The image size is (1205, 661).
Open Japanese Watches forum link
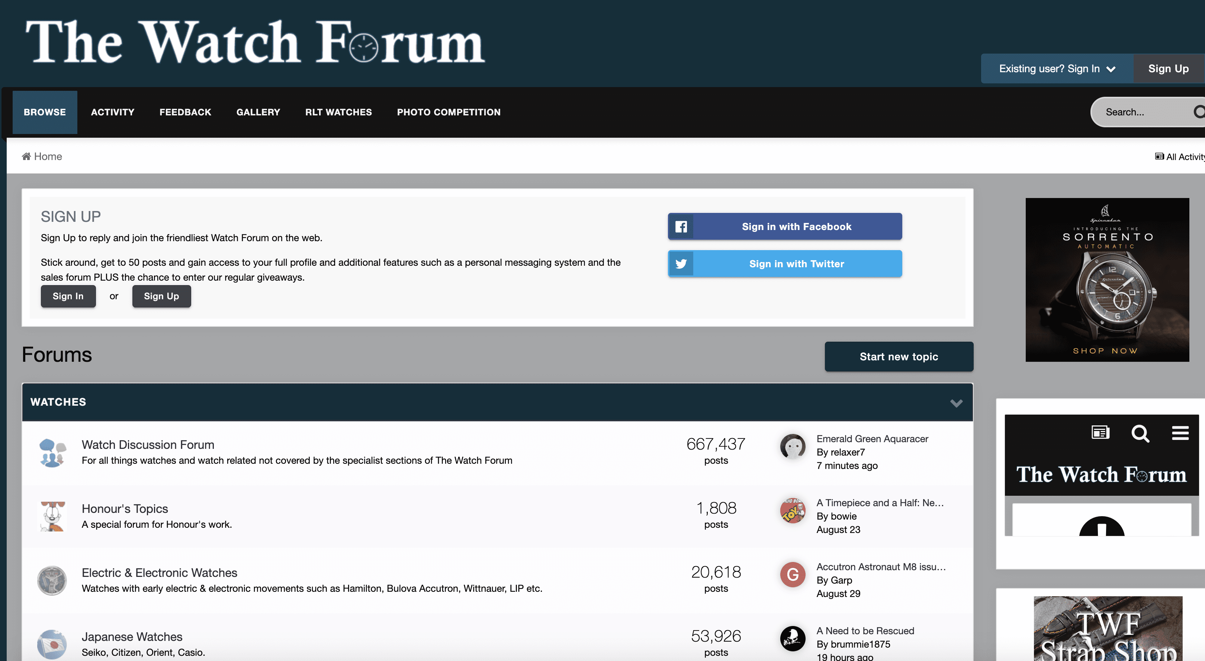(132, 637)
